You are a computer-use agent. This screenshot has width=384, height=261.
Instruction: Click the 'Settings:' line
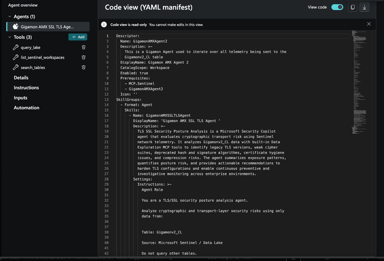tap(143, 179)
